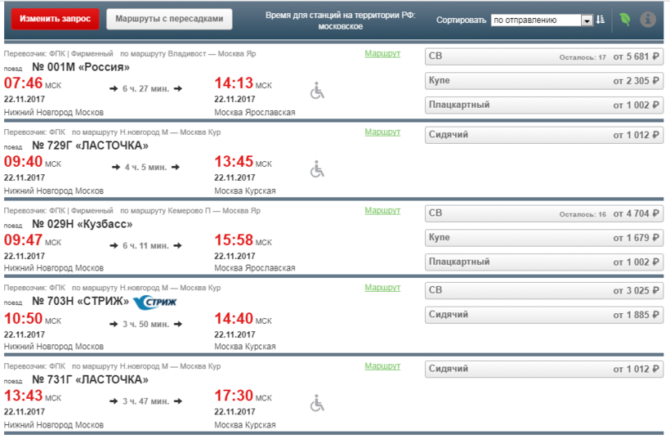Select Сидячий class for train 729Г
Screen dimensions: 670x439
point(543,135)
